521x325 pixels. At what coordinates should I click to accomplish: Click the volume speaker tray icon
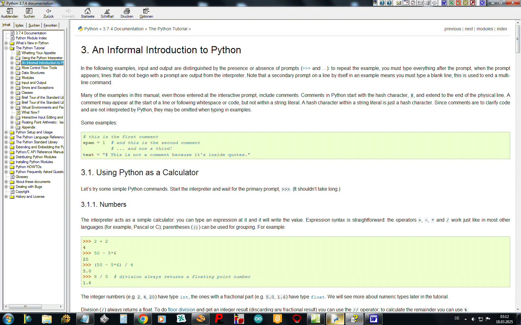473,319
